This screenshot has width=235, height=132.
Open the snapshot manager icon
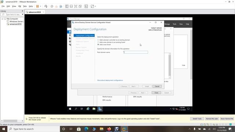point(61,6)
